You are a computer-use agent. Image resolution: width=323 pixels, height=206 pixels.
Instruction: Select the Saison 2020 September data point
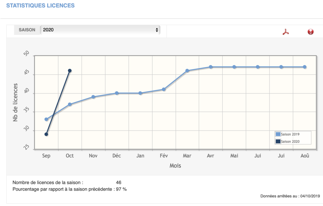[46, 134]
